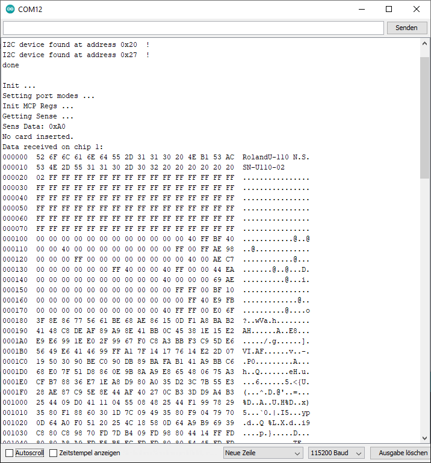The height and width of the screenshot is (463, 431).
Task: Maximize the COM12 window
Action: (x=389, y=9)
